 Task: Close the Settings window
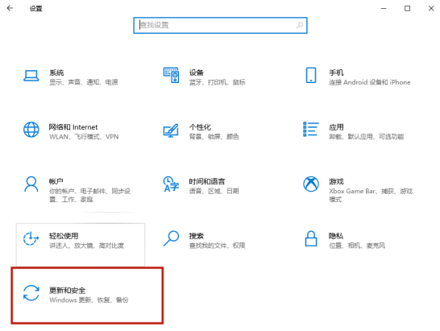click(x=431, y=8)
